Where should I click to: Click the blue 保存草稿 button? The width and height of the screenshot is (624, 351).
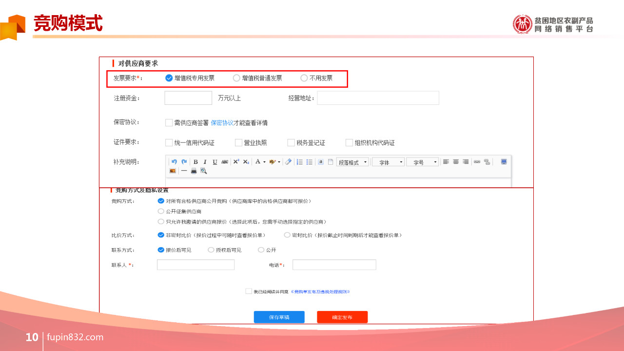279,317
